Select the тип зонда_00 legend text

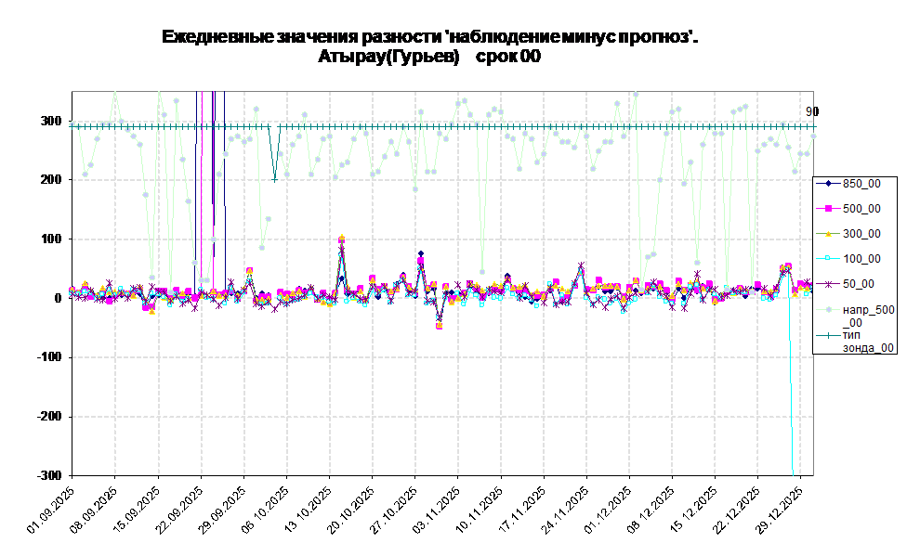coord(868,341)
